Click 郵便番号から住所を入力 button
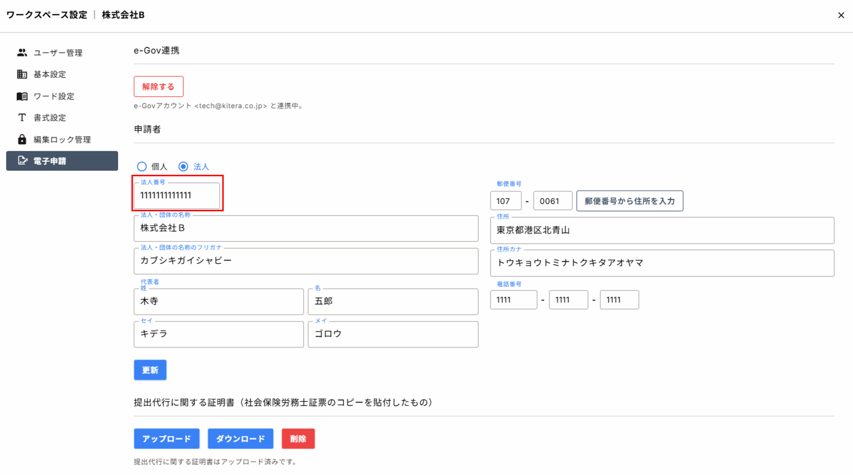 [x=629, y=201]
